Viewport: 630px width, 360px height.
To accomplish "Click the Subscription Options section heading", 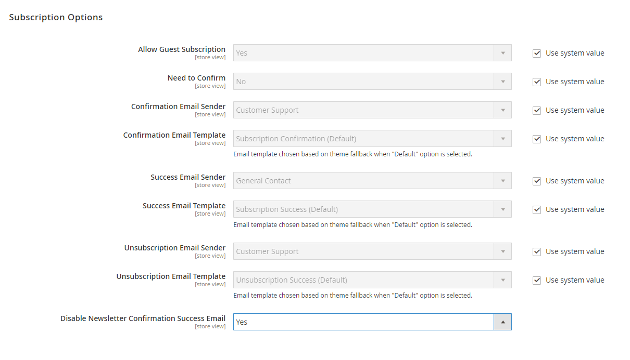I will click(56, 17).
